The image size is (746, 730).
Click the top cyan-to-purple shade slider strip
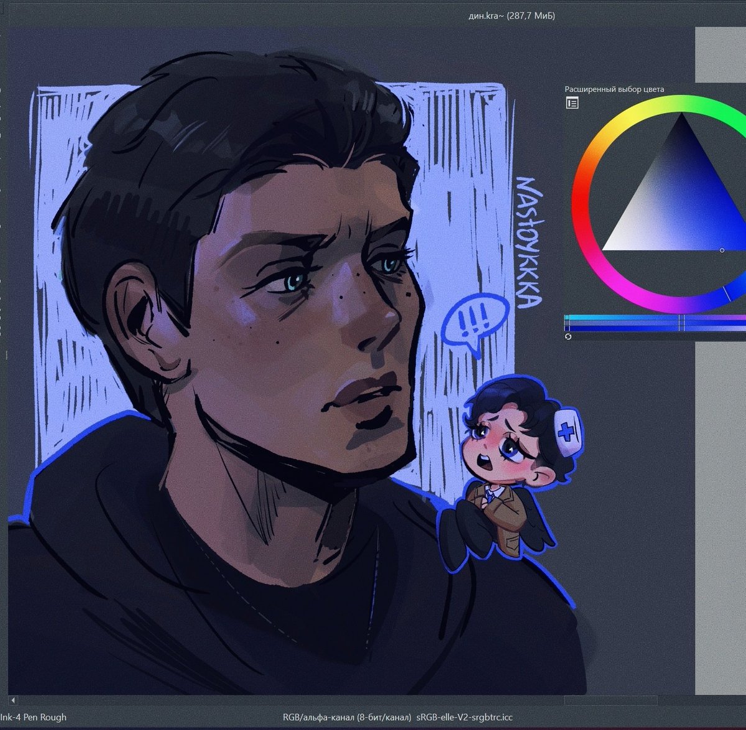655,317
